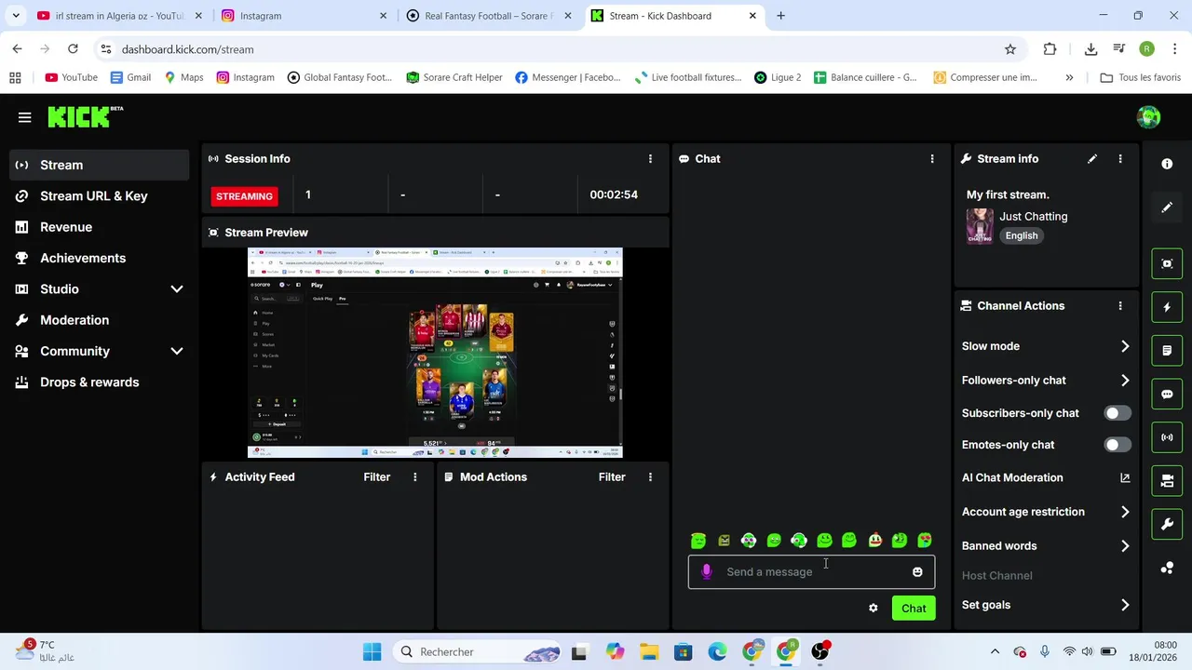Select Stream in the sidebar
The height and width of the screenshot is (670, 1192).
[101, 165]
